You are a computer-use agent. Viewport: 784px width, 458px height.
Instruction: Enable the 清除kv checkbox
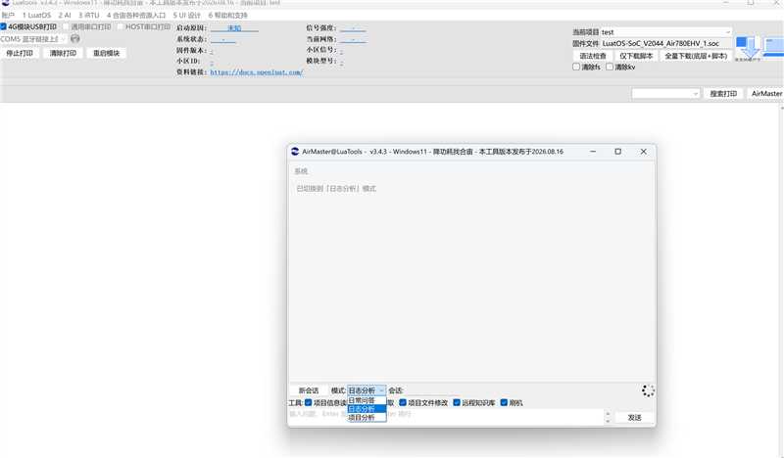610,67
